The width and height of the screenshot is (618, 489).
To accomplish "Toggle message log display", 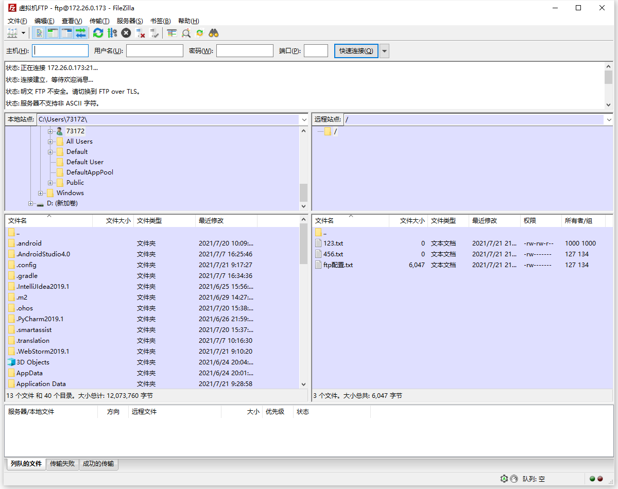I will [39, 33].
